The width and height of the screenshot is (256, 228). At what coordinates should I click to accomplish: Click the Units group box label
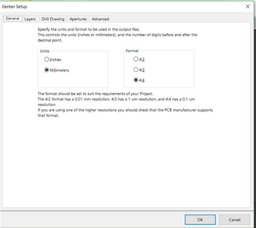click(x=45, y=51)
